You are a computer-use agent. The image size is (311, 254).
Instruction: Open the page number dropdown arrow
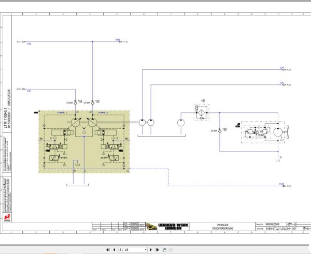[146, 250]
